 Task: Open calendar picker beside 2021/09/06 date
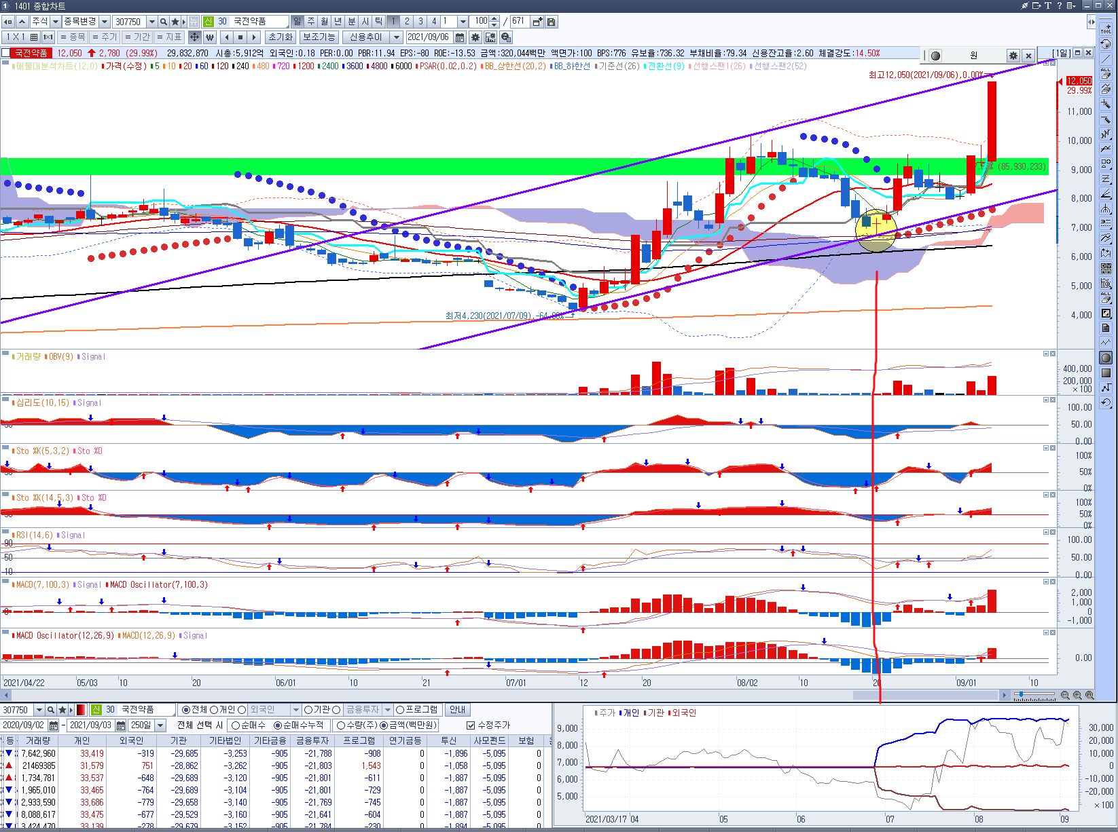pos(460,37)
